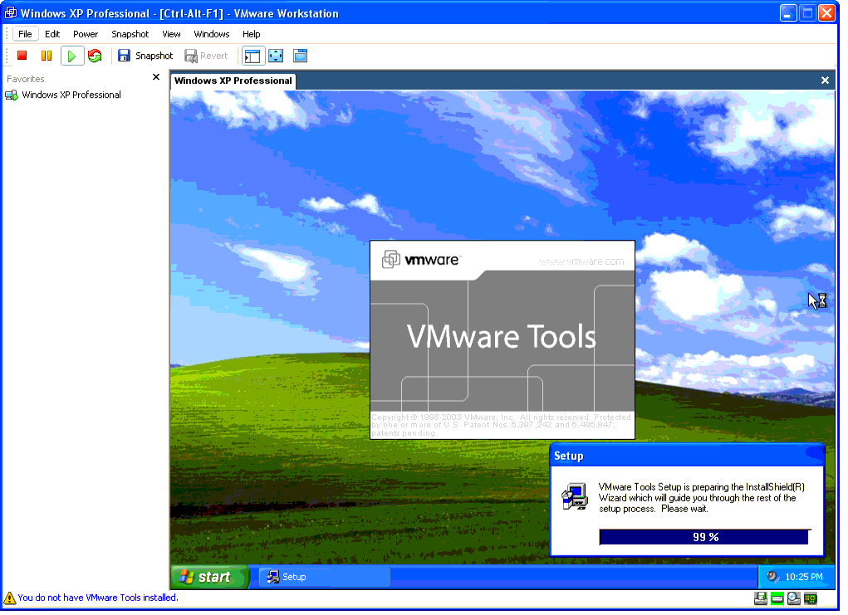The image size is (848, 615).
Task: Click the network adapter status bar icon
Action: (x=810, y=598)
